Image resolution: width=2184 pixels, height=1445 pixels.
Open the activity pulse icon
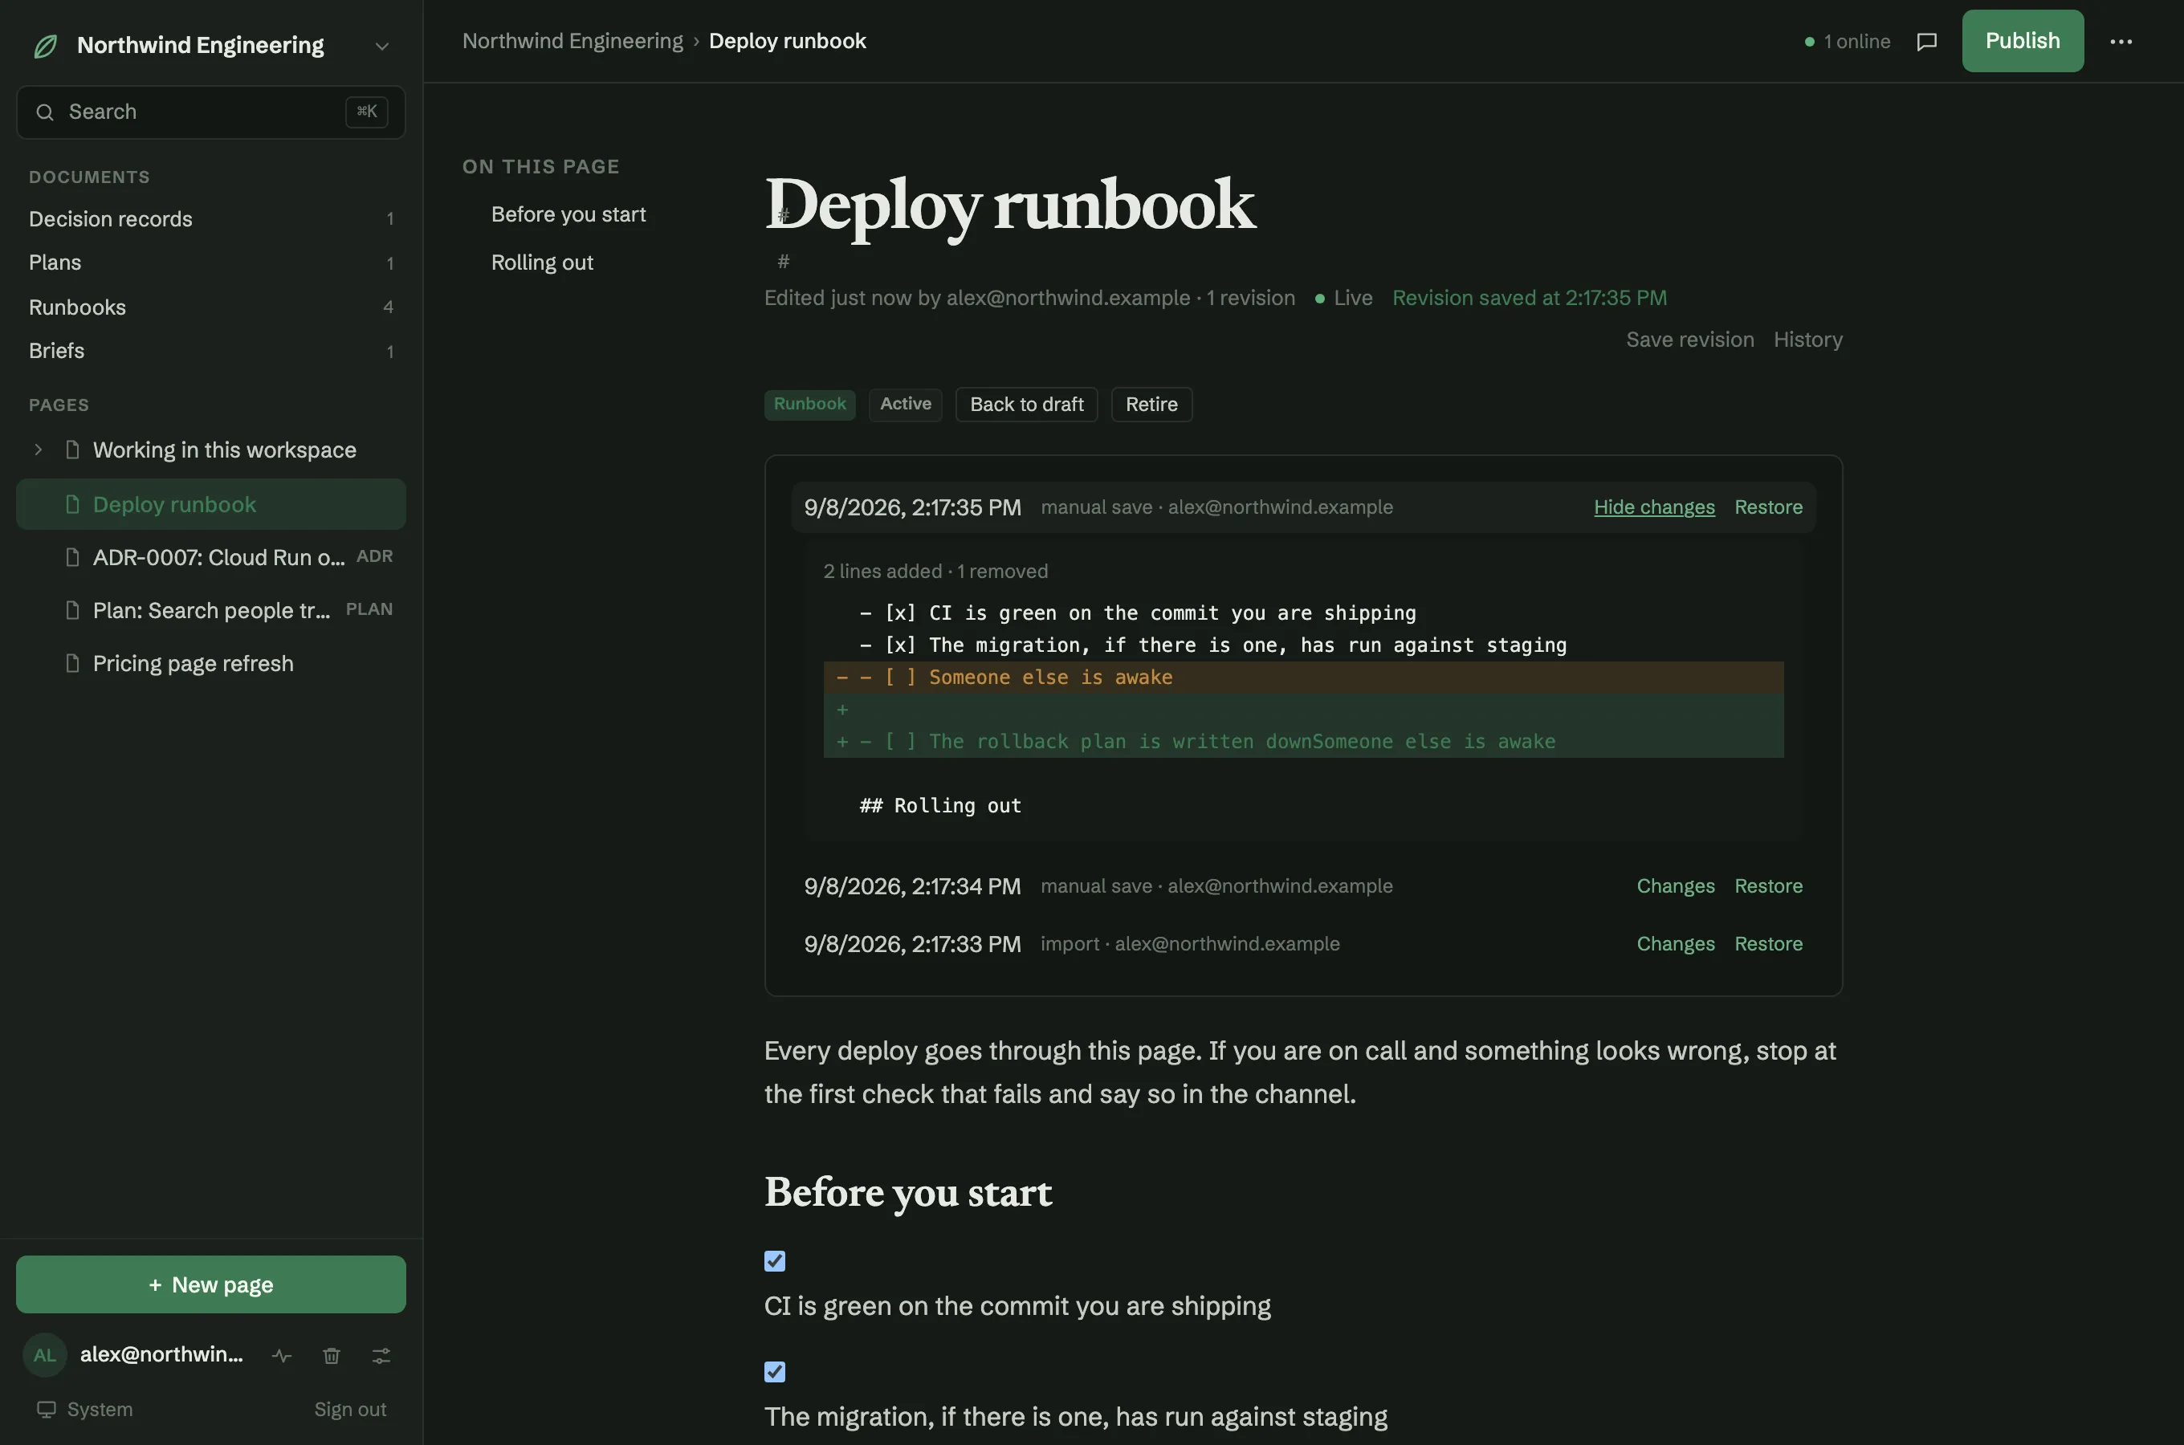[282, 1356]
